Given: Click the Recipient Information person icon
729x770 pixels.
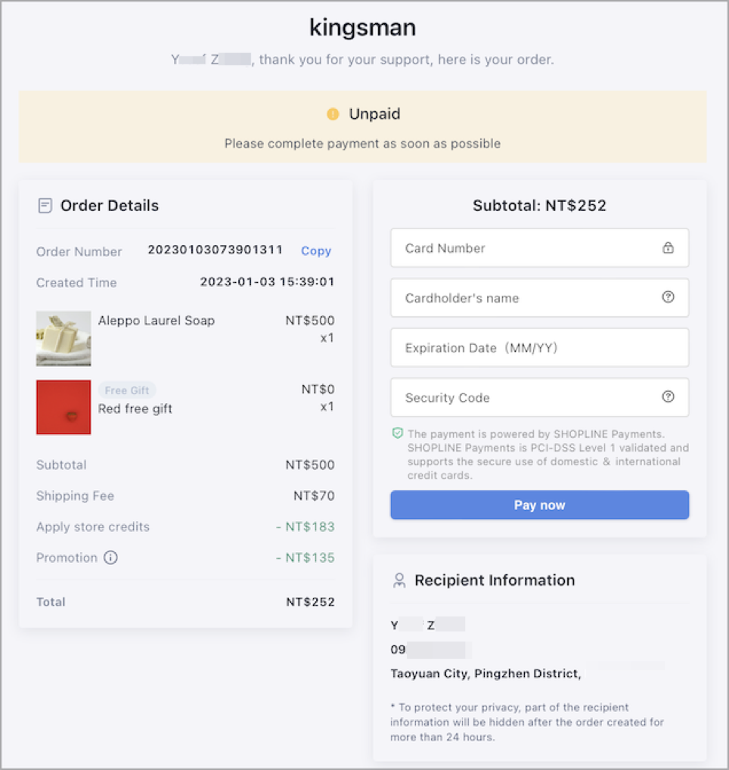Looking at the screenshot, I should (x=399, y=580).
